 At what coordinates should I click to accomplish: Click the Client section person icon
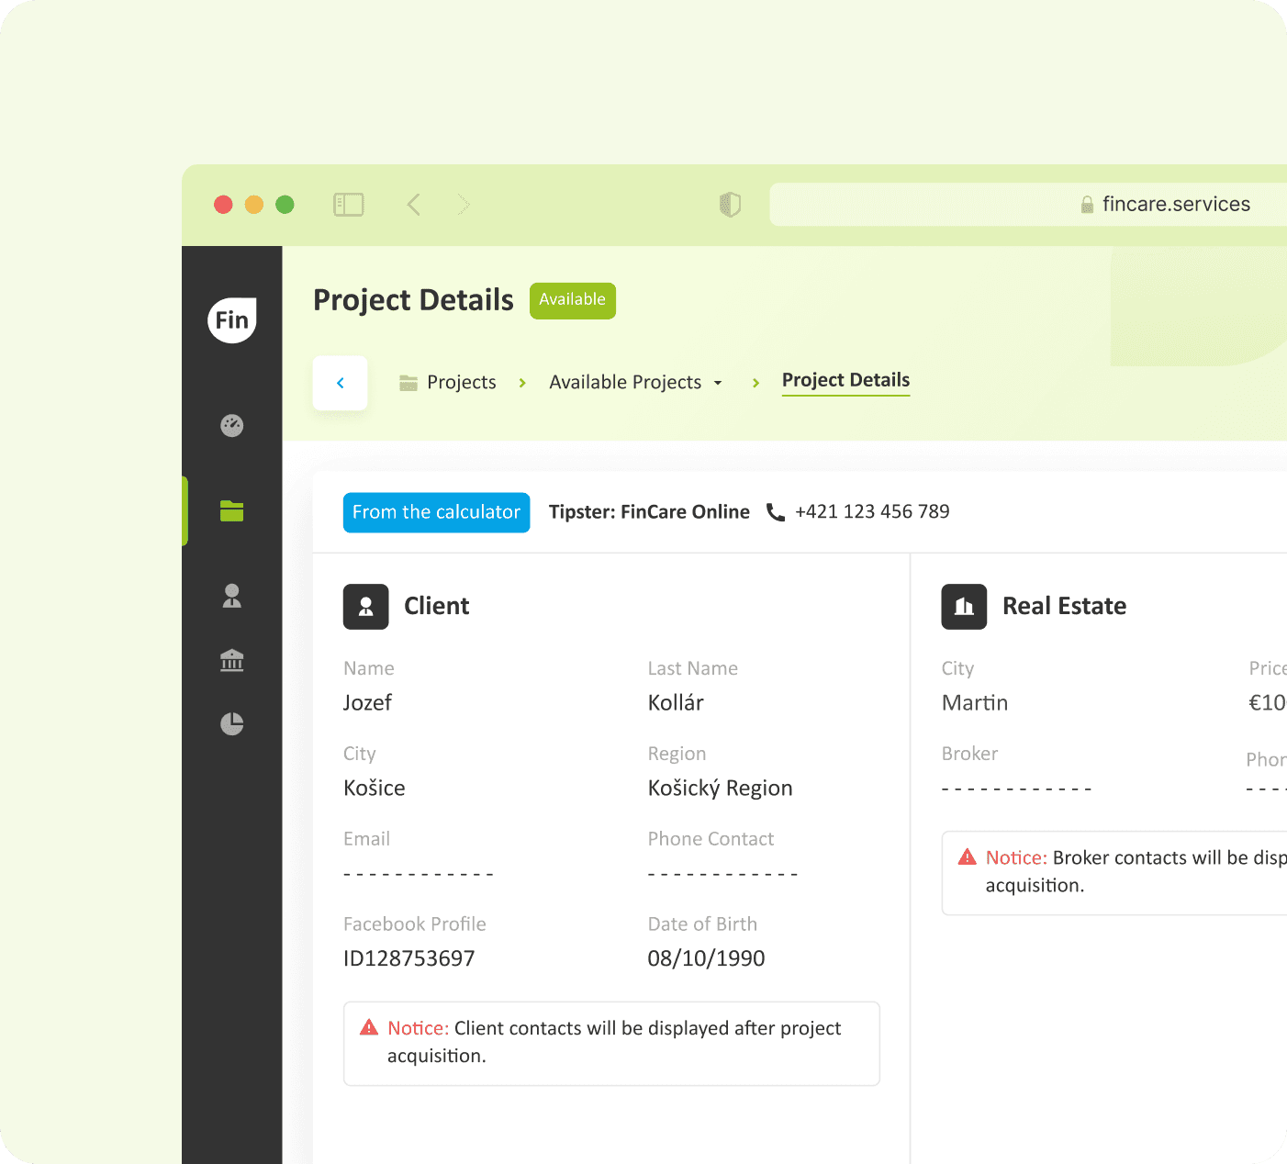click(366, 607)
